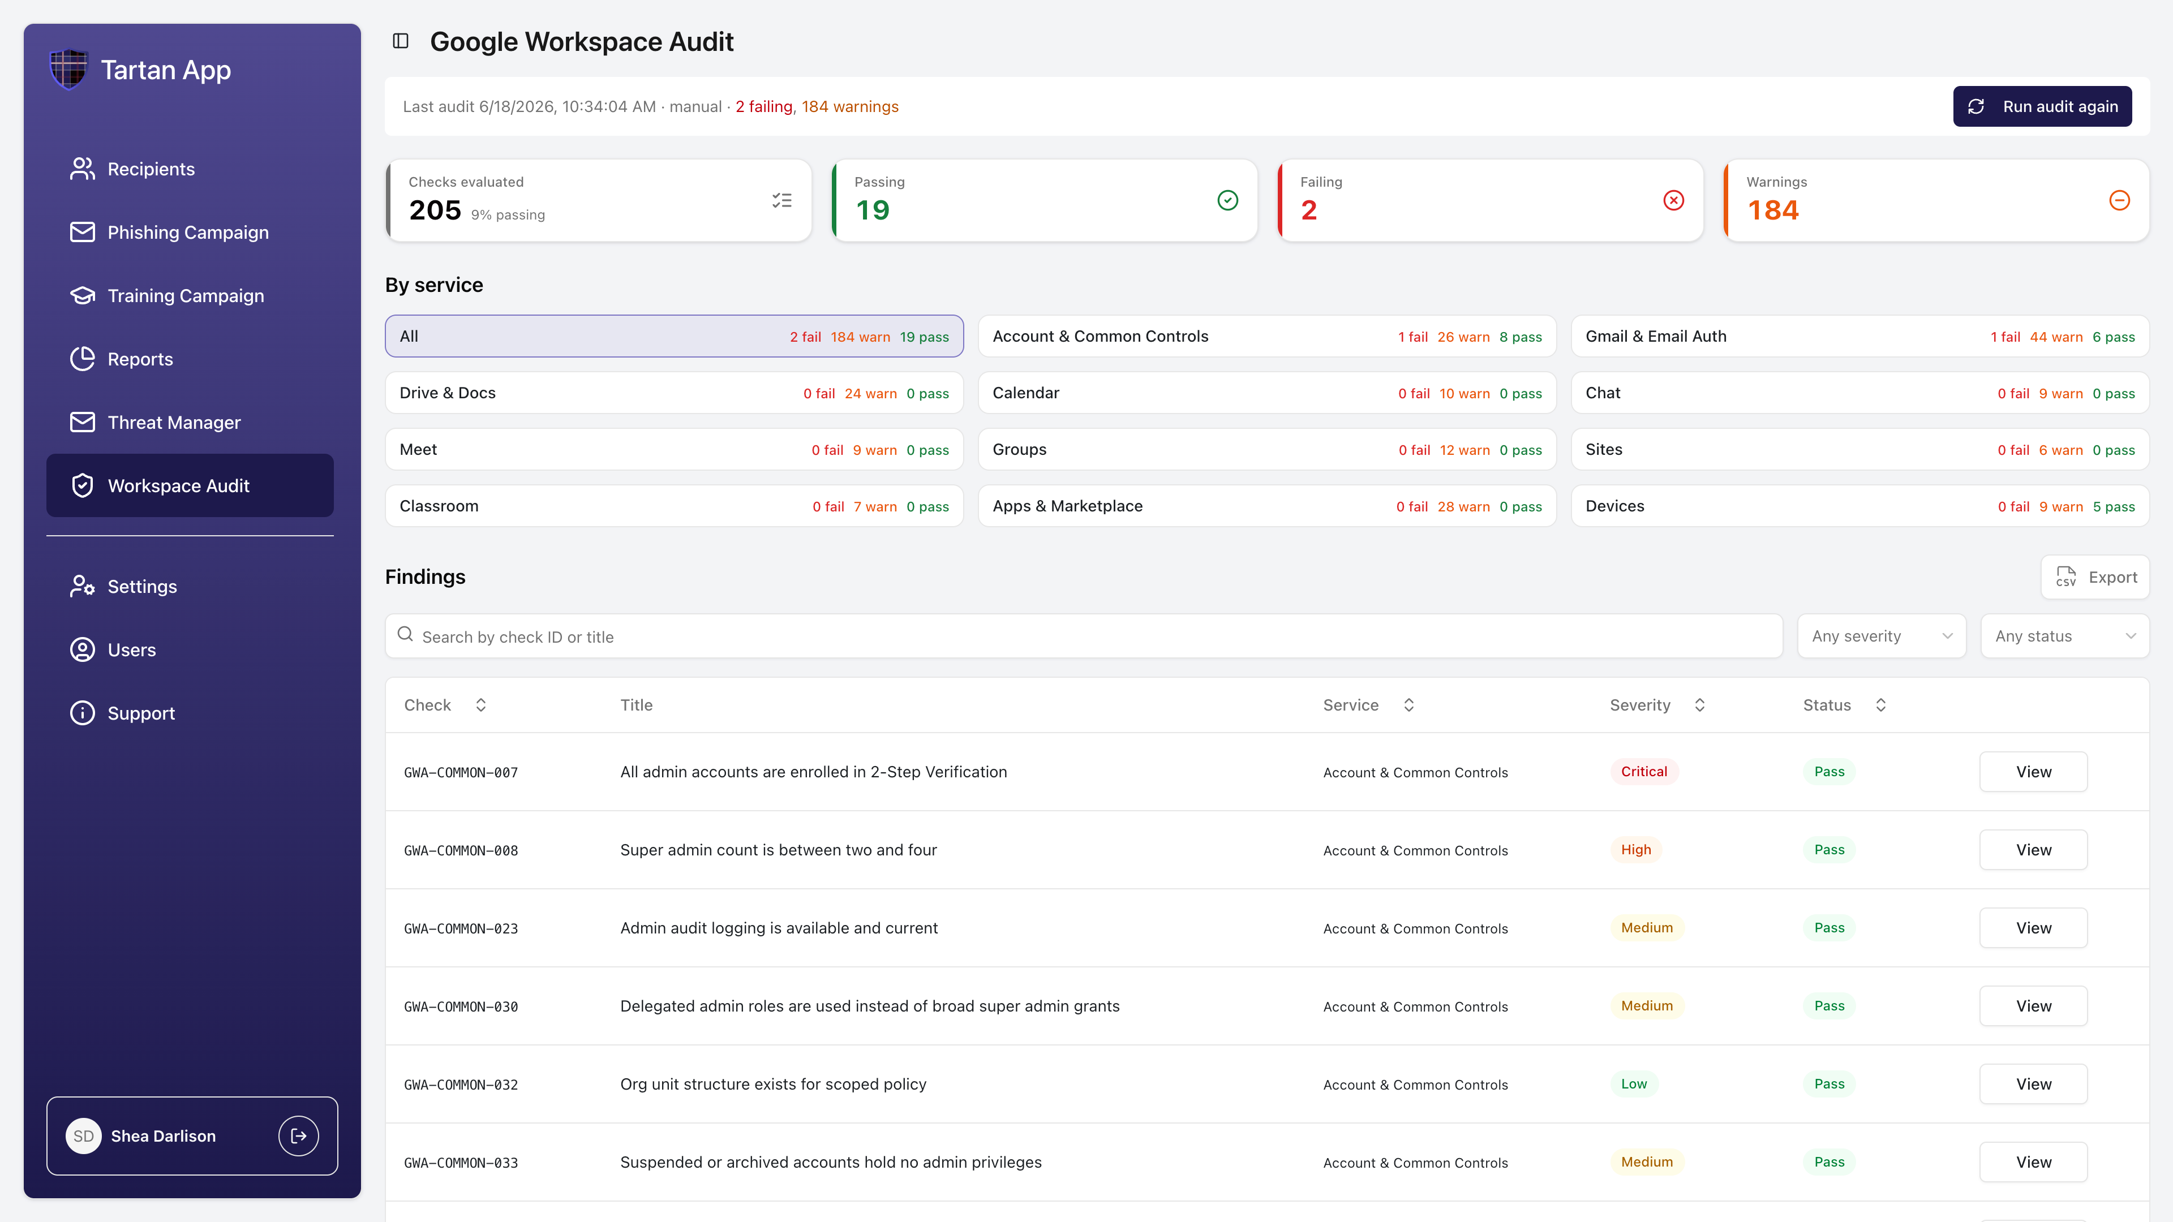This screenshot has width=2173, height=1222.
Task: Click the orange minus icon in Warnings card
Action: 2119,200
